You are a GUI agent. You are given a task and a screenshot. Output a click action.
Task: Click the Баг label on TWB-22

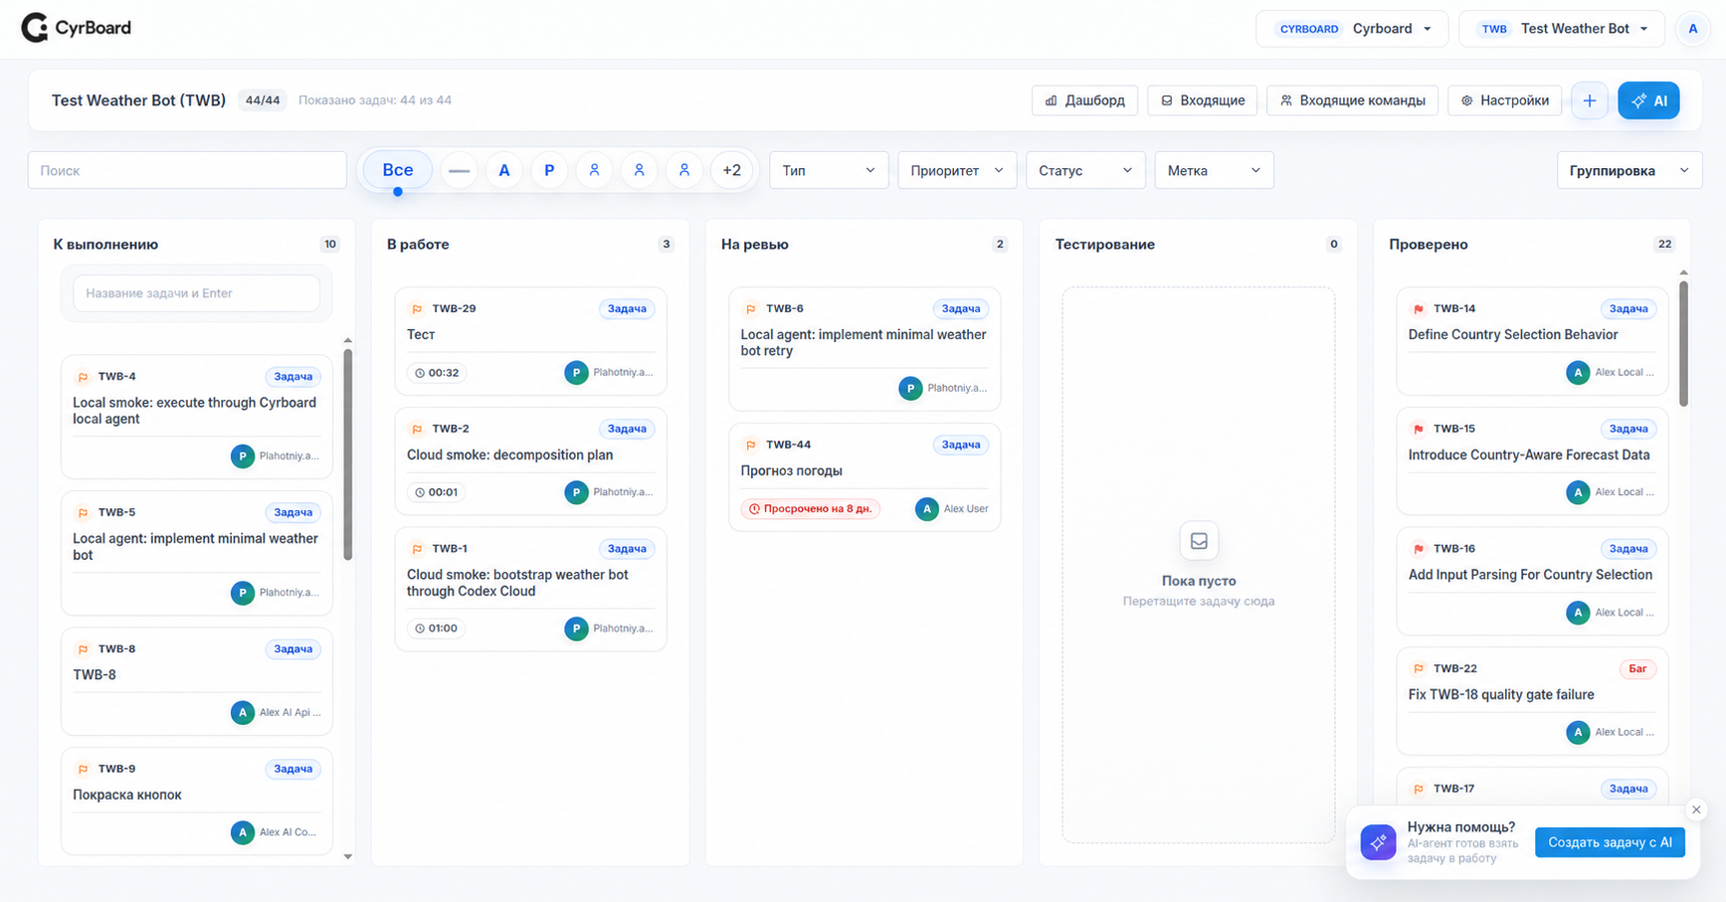tap(1636, 669)
